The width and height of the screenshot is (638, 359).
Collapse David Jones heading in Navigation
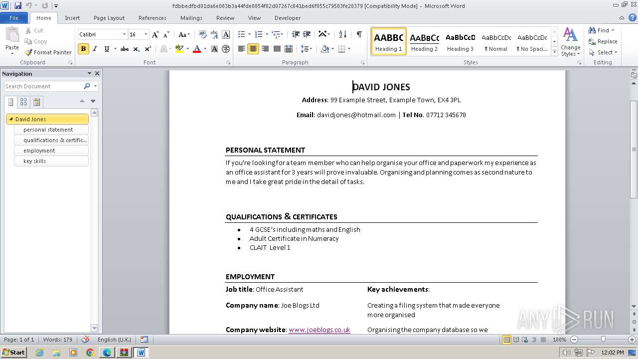point(11,119)
